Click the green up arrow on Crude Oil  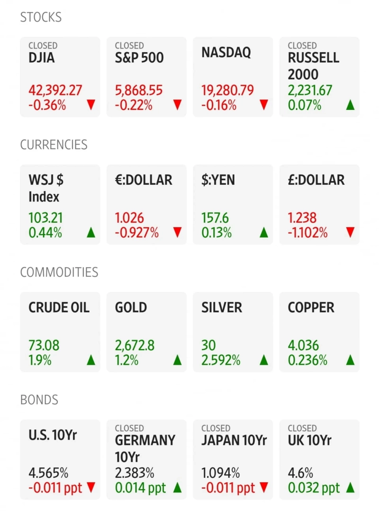tap(91, 360)
